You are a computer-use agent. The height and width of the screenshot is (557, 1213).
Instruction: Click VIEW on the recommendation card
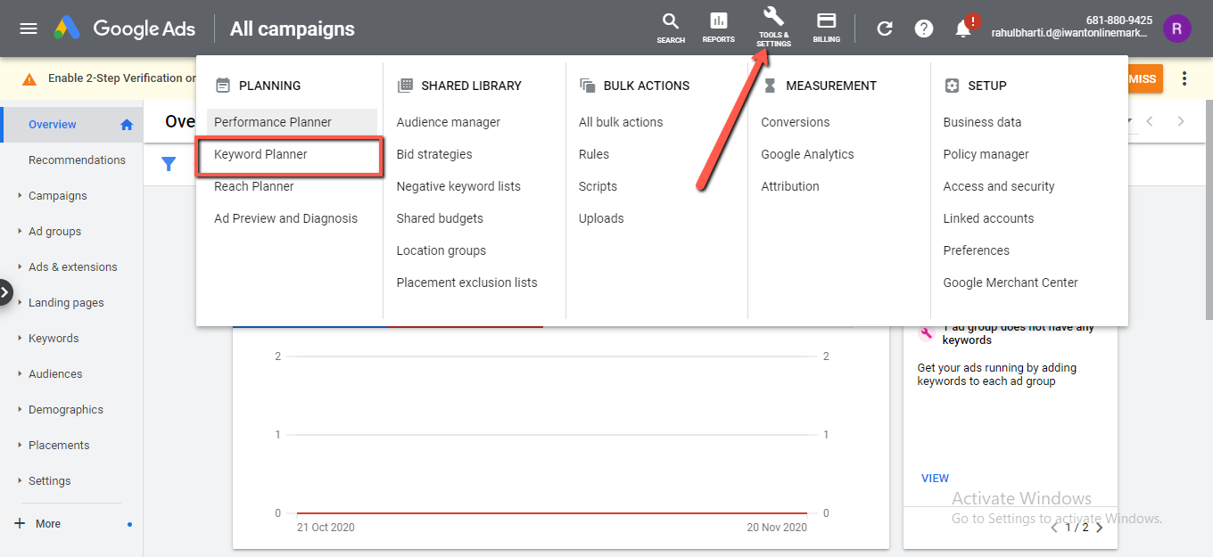935,478
